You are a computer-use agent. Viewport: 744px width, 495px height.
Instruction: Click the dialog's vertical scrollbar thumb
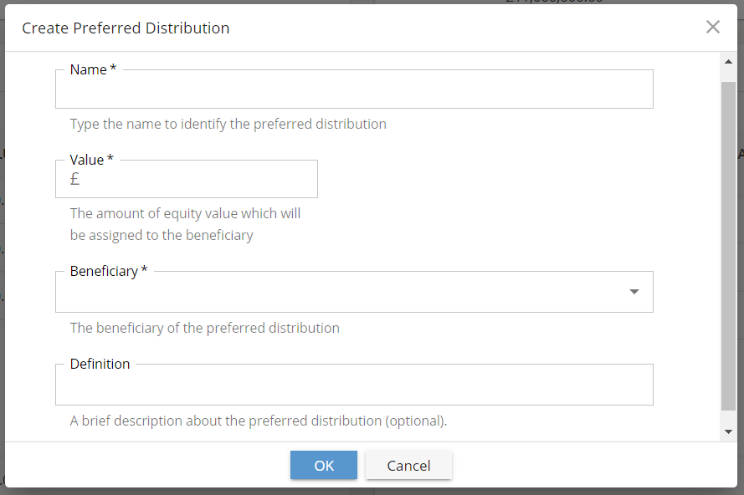(x=728, y=246)
